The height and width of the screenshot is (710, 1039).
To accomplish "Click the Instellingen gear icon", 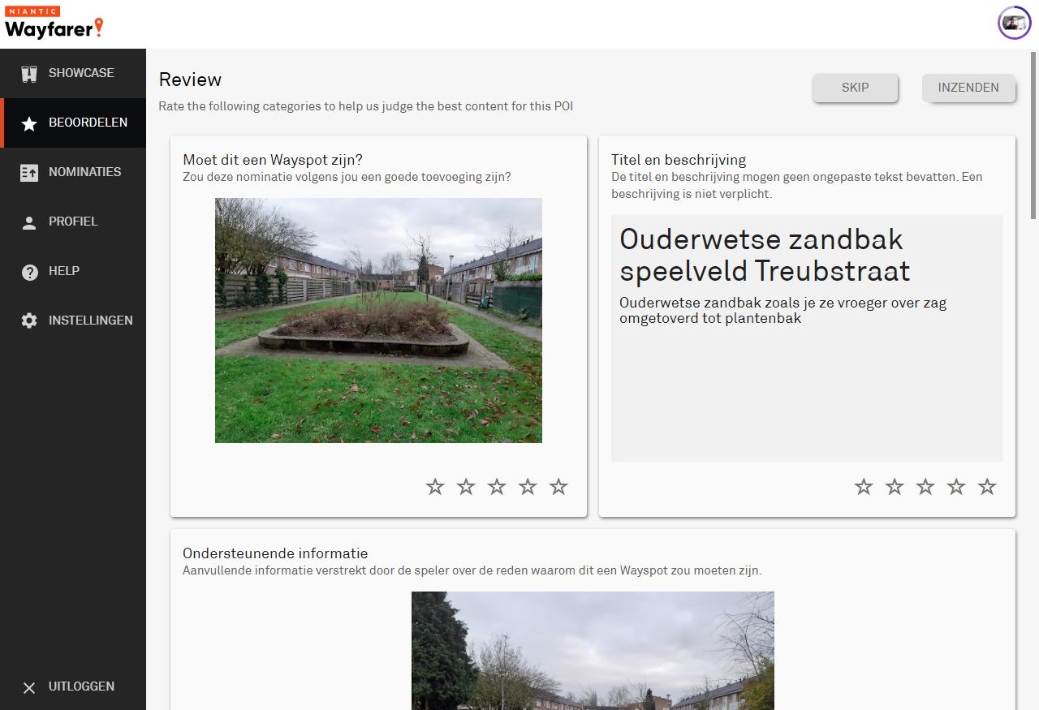I will tap(29, 321).
